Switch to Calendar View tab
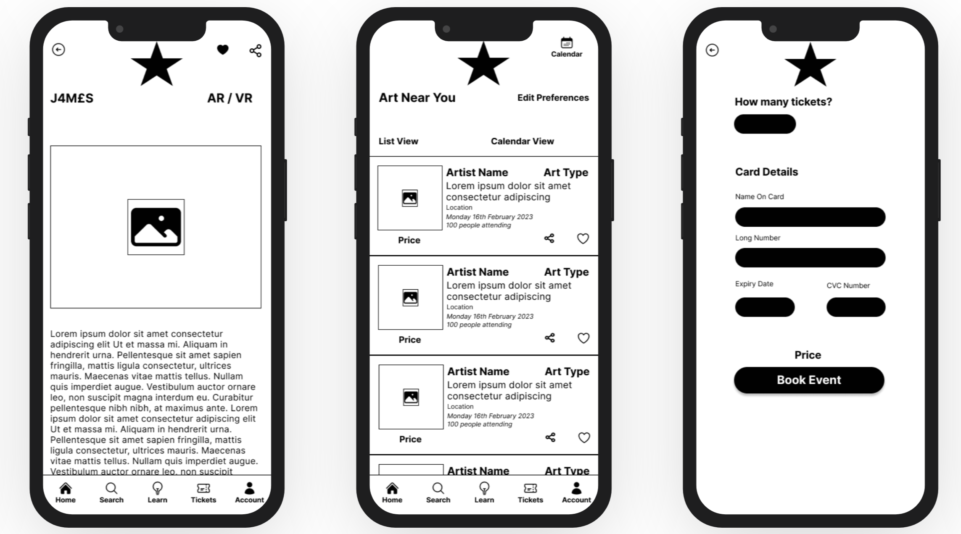The width and height of the screenshot is (961, 534). click(523, 141)
